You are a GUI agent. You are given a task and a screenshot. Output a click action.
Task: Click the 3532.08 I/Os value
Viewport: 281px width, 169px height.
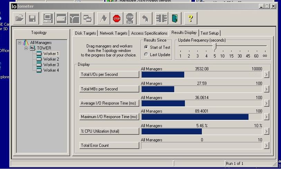[x=202, y=69]
